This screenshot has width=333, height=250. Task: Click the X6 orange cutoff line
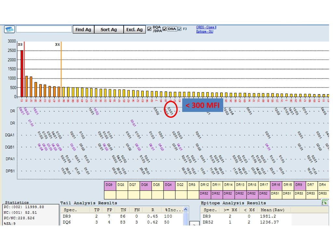point(61,69)
